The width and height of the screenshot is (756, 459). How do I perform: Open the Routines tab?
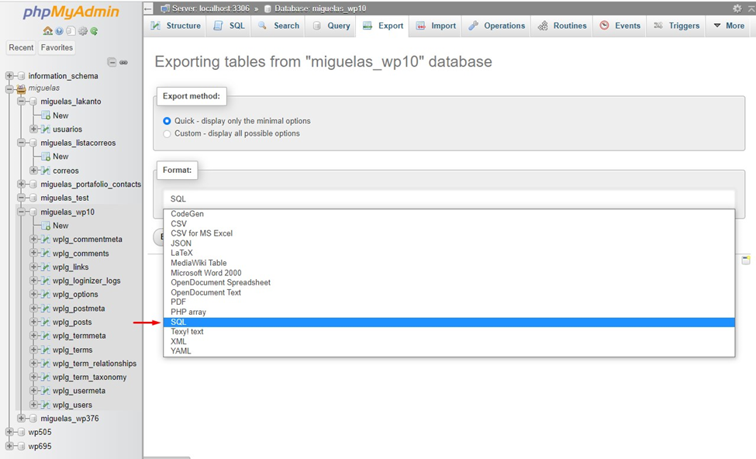[x=562, y=26]
